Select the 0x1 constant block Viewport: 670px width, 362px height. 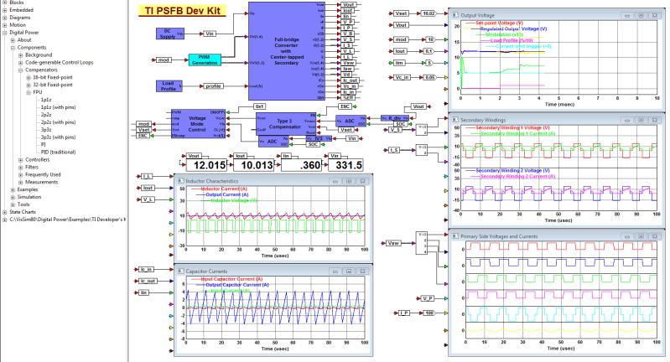pyautogui.click(x=259, y=106)
